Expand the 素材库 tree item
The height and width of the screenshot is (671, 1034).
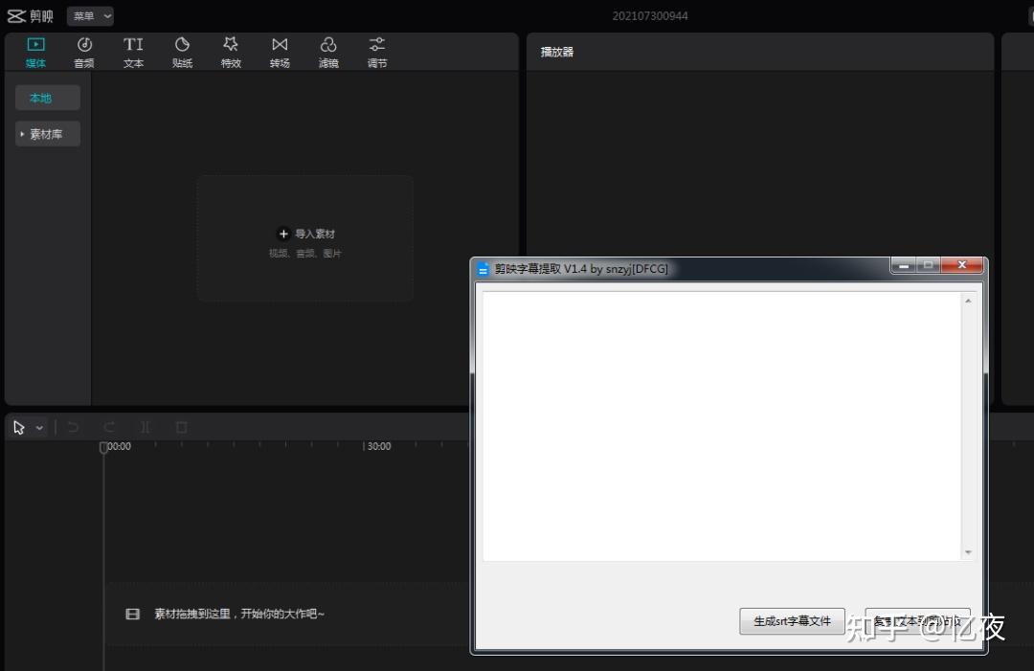(x=48, y=134)
